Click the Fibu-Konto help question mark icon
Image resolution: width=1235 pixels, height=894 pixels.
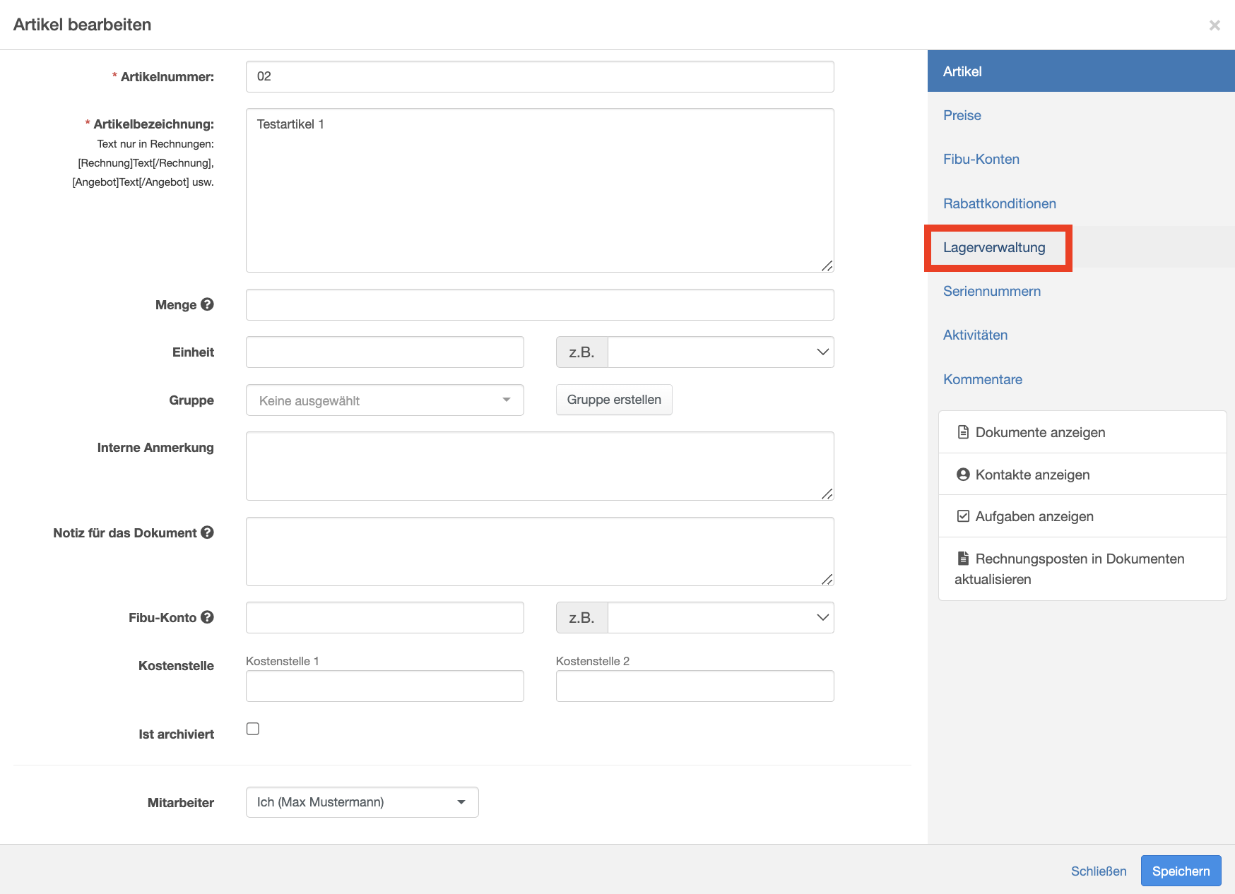click(207, 617)
